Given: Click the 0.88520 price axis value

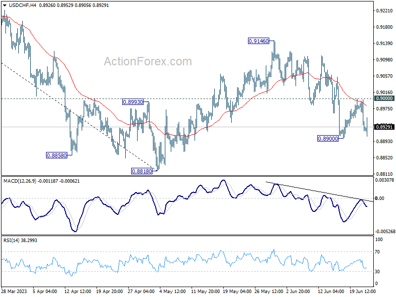Looking at the screenshot, I should click(385, 157).
